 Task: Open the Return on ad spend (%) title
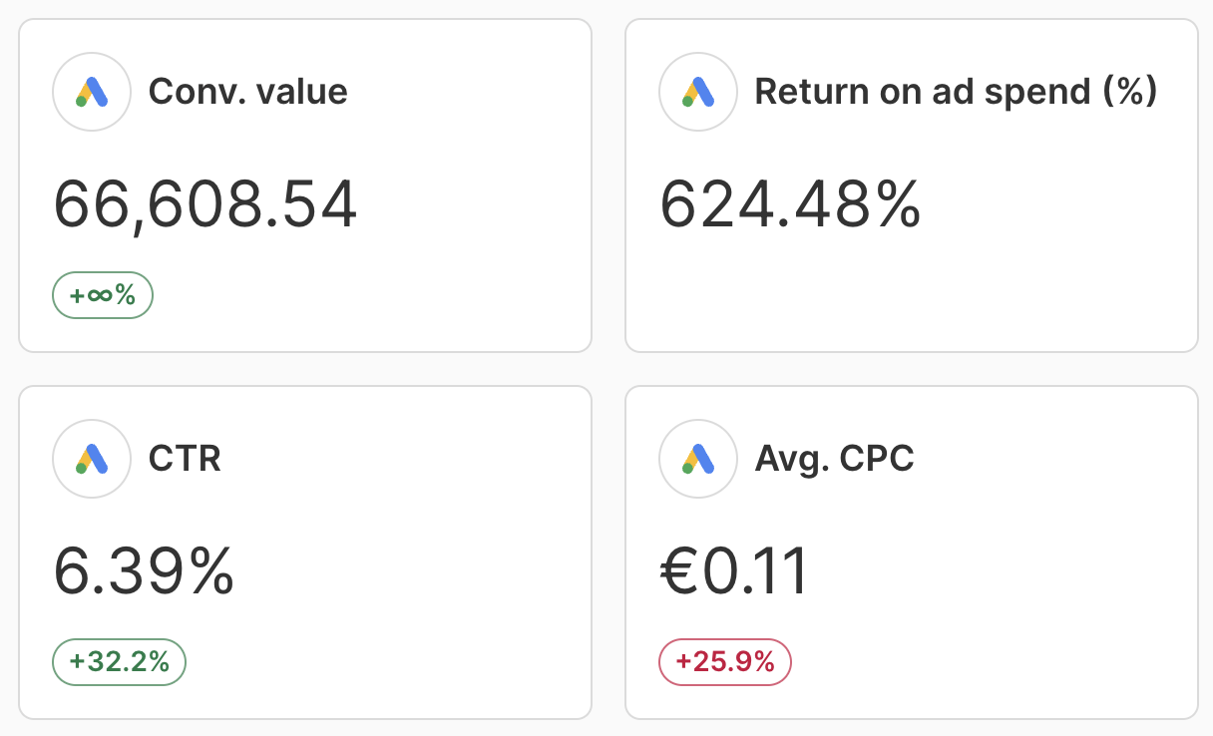(x=955, y=92)
